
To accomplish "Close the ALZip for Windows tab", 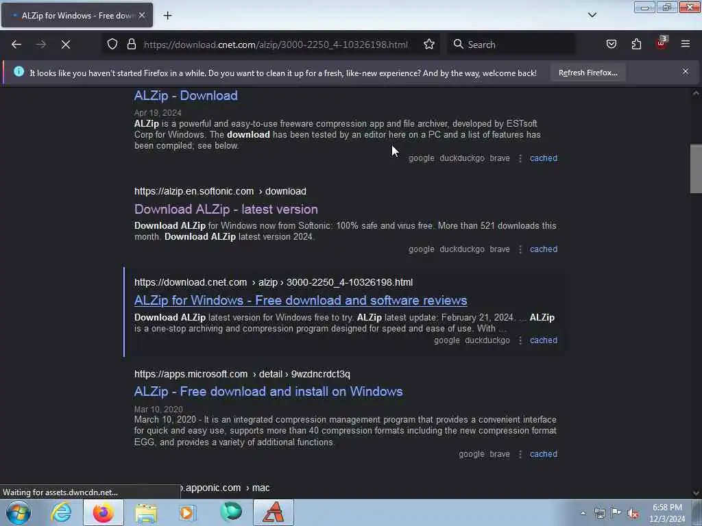I will 142,15.
